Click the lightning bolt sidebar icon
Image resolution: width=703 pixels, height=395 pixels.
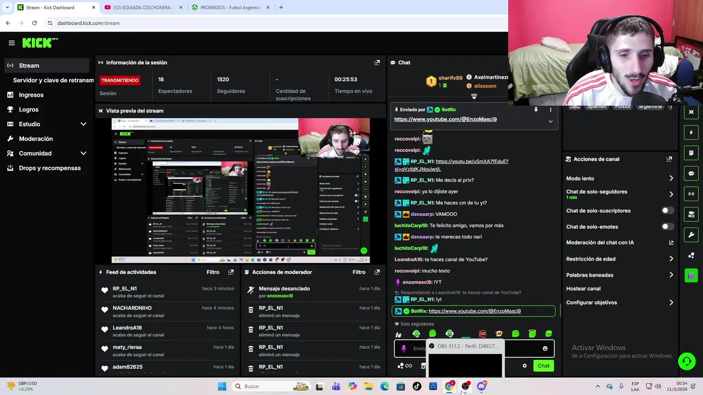click(x=691, y=132)
